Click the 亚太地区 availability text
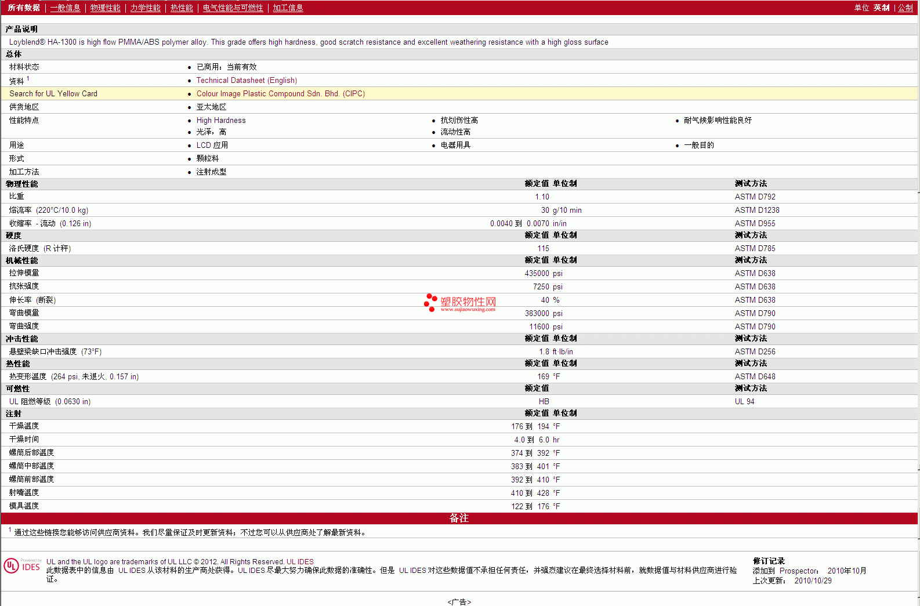The width and height of the screenshot is (920, 606). (x=211, y=107)
